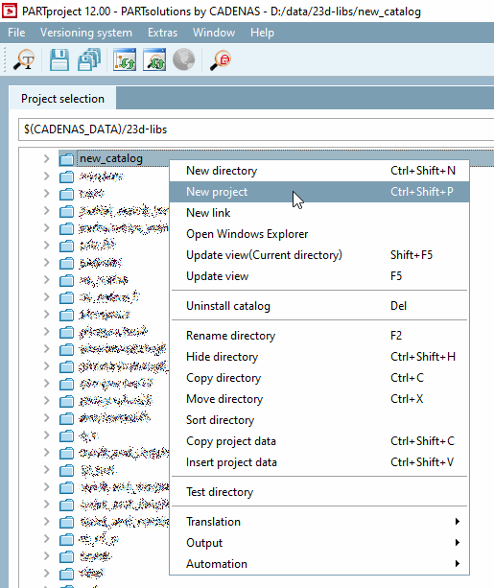Viewport: 494px width, 588px height.
Task: Click the update directory tree toolbar icon
Action: (x=125, y=60)
